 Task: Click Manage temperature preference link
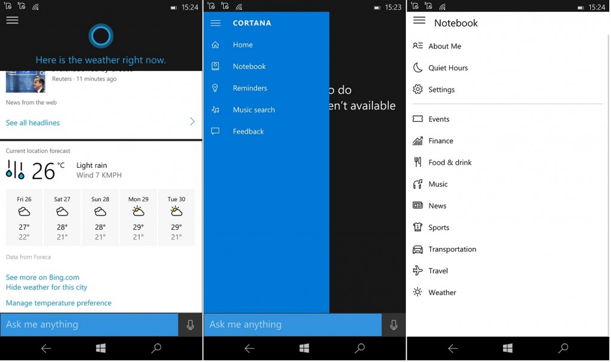pos(58,303)
